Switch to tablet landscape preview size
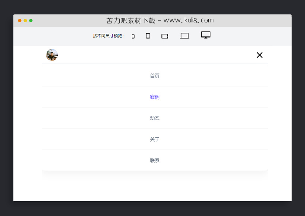This screenshot has height=216, width=305. 165,36
